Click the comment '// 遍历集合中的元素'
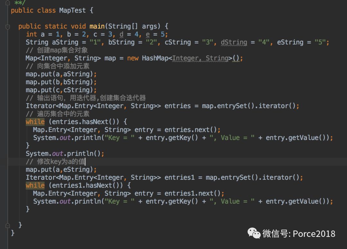This screenshot has height=249, width=347. [58, 114]
